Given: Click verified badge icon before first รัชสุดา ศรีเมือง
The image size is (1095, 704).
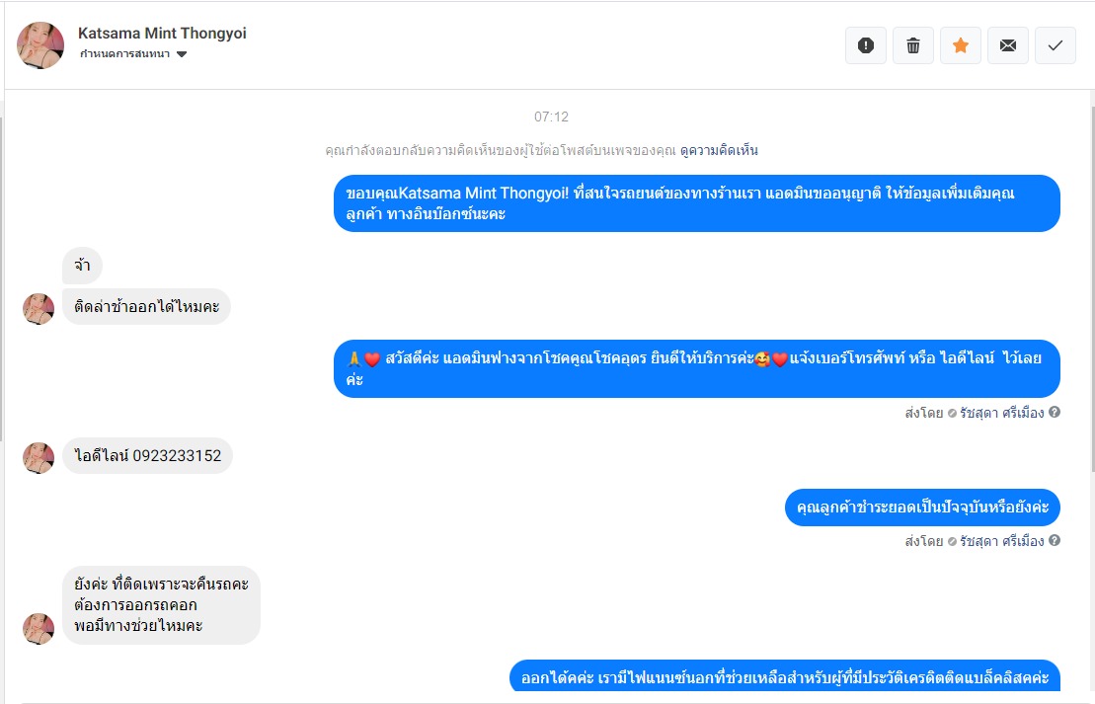Looking at the screenshot, I should 952,414.
